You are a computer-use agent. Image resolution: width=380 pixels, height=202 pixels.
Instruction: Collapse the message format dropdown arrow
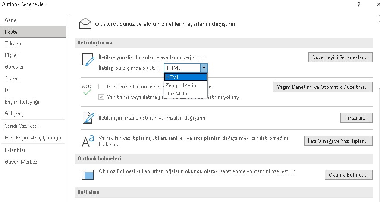(204, 68)
